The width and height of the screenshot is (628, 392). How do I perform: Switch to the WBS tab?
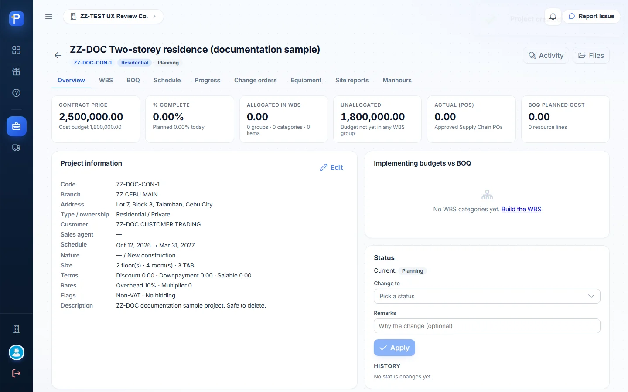106,80
